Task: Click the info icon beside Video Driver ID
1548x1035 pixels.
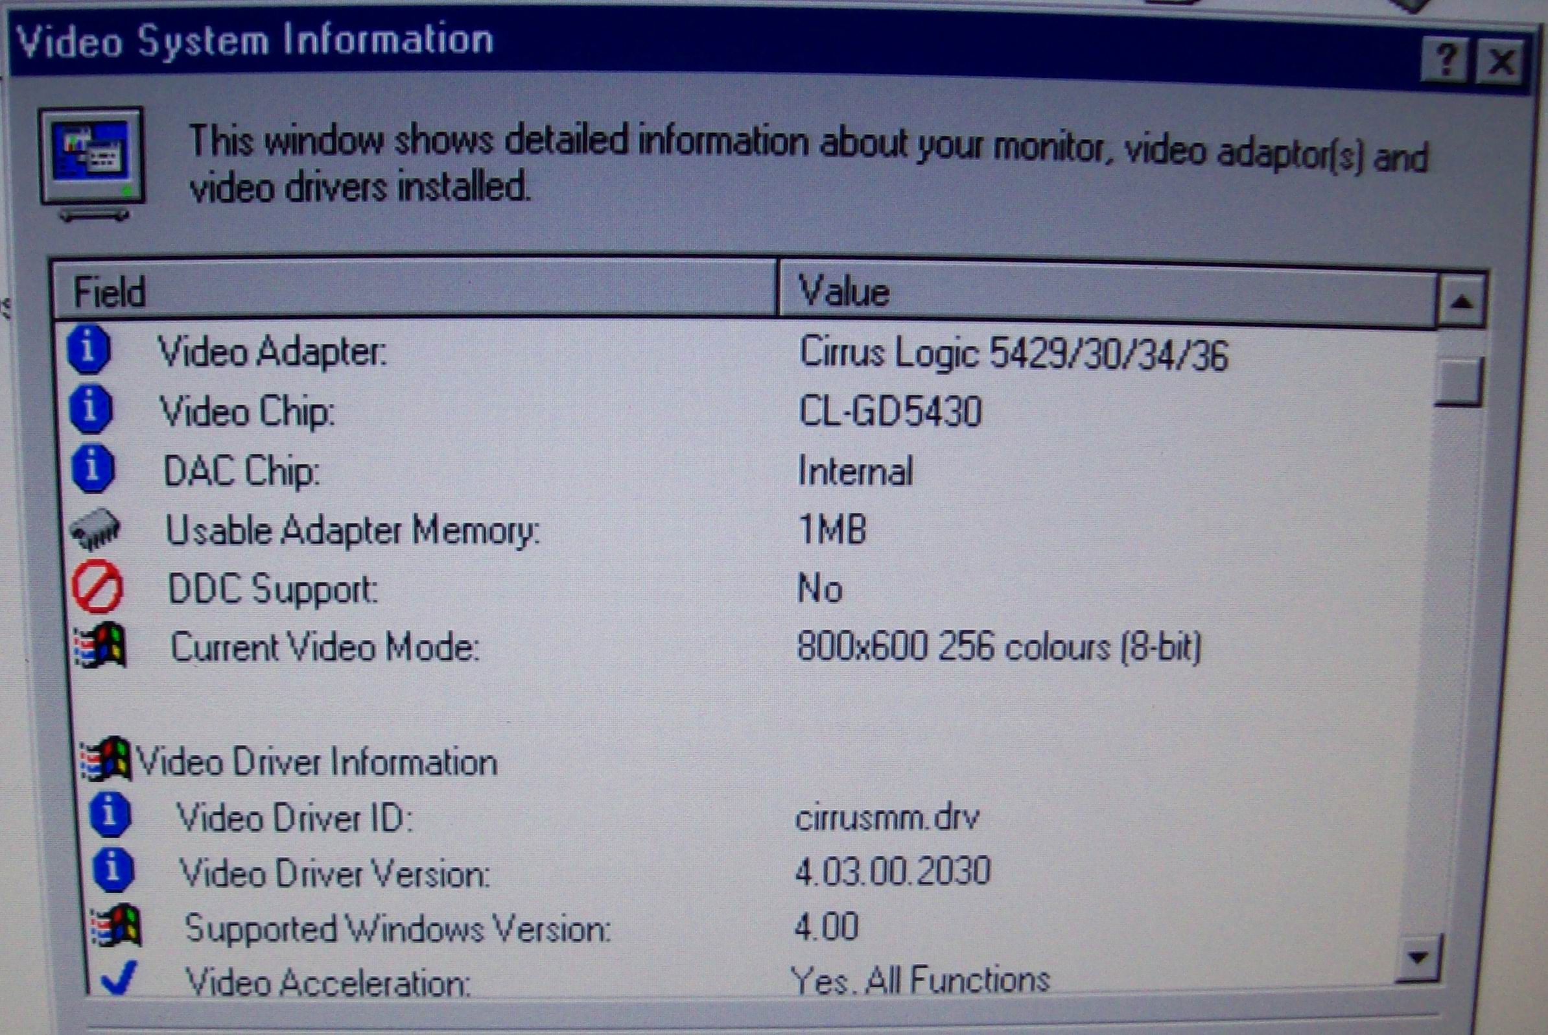Action: click(x=110, y=815)
